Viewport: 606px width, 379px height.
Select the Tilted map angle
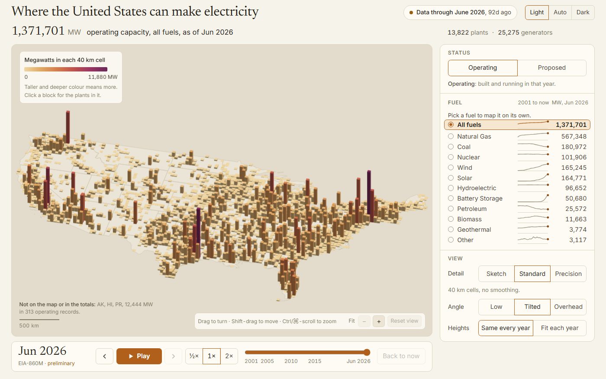point(532,307)
